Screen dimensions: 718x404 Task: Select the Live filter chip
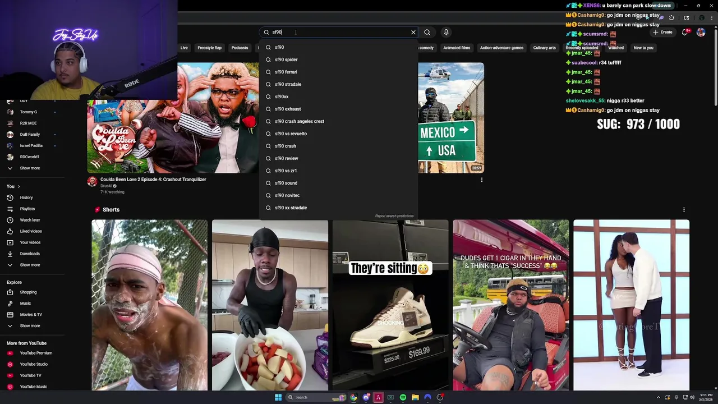point(184,48)
